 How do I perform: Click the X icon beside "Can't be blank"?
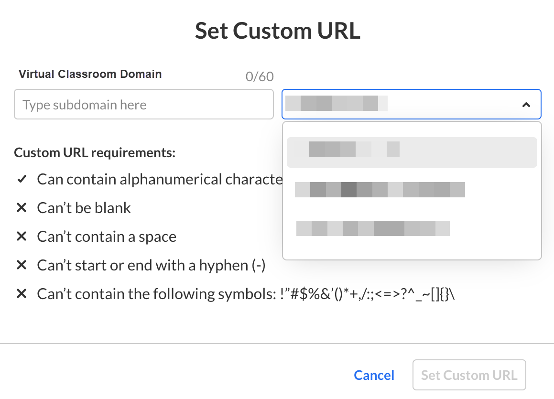coord(21,208)
